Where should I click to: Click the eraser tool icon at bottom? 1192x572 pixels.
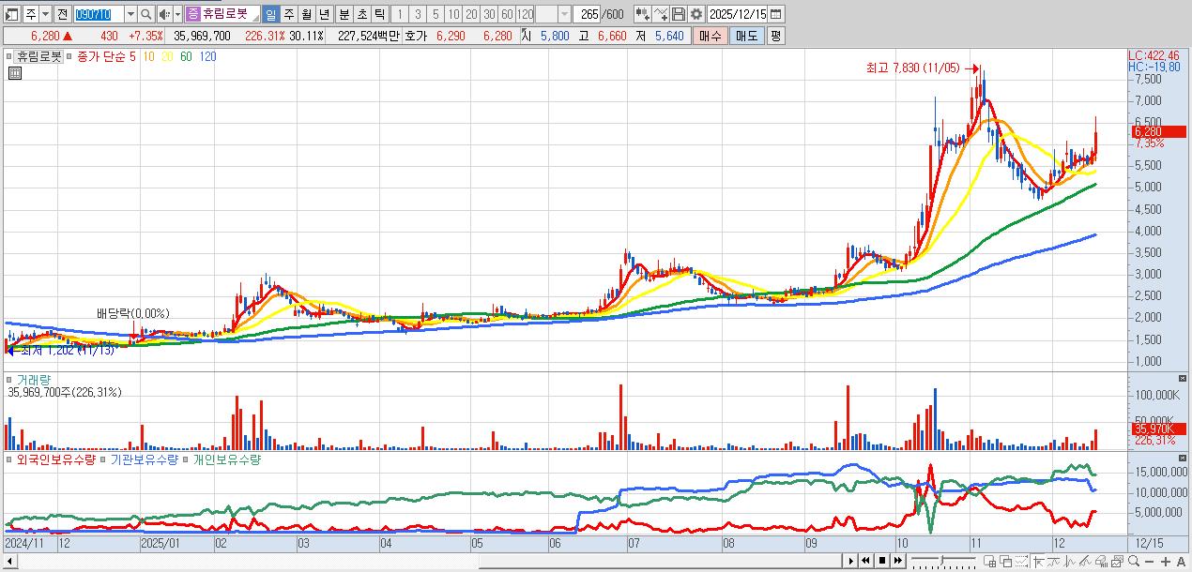pos(1101,561)
